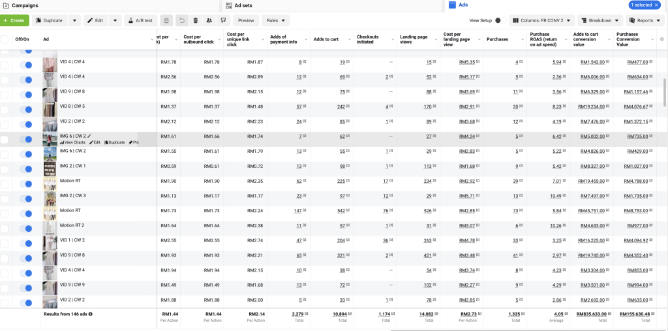The image size is (668, 331).
Task: Tick the select-all checkbox in table header
Action: pyautogui.click(x=5, y=39)
